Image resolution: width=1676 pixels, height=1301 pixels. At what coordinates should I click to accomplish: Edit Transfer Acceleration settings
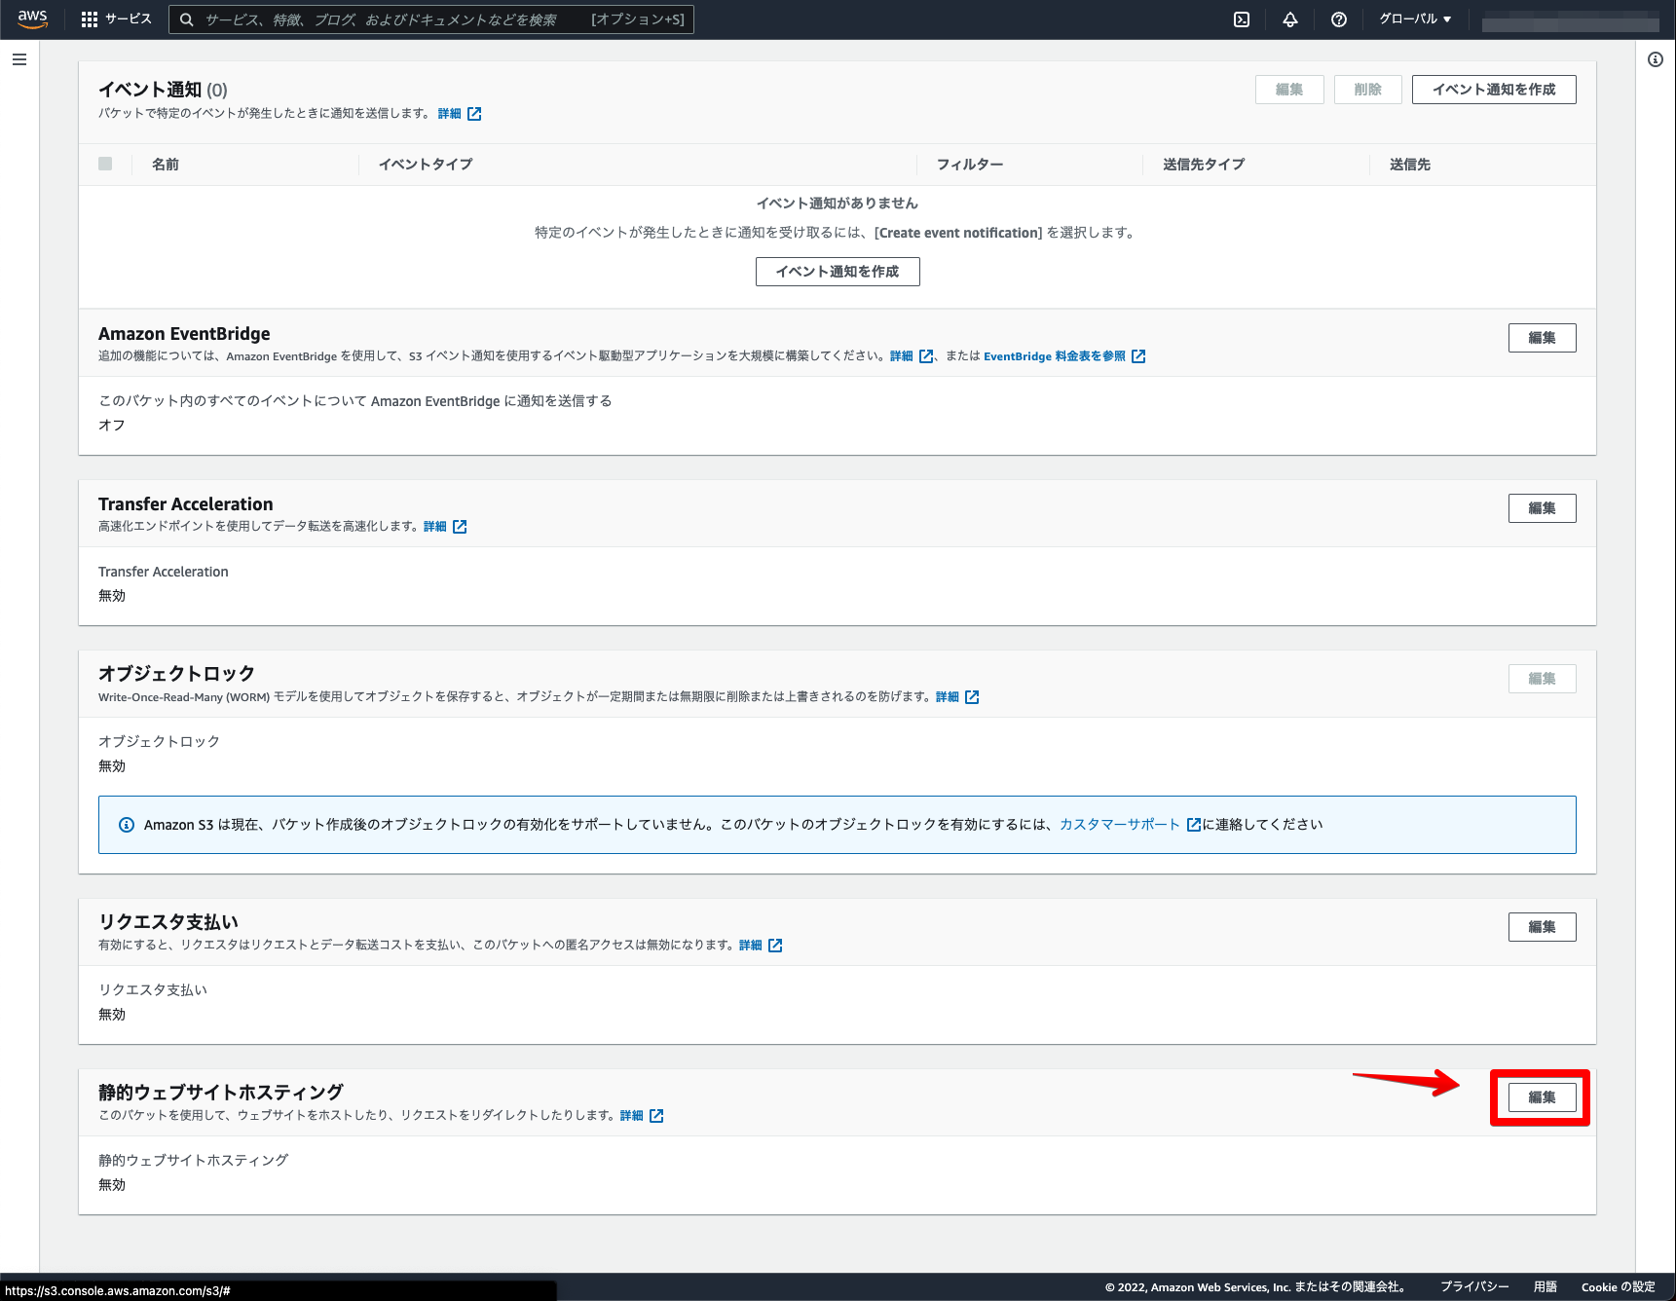[x=1542, y=508]
